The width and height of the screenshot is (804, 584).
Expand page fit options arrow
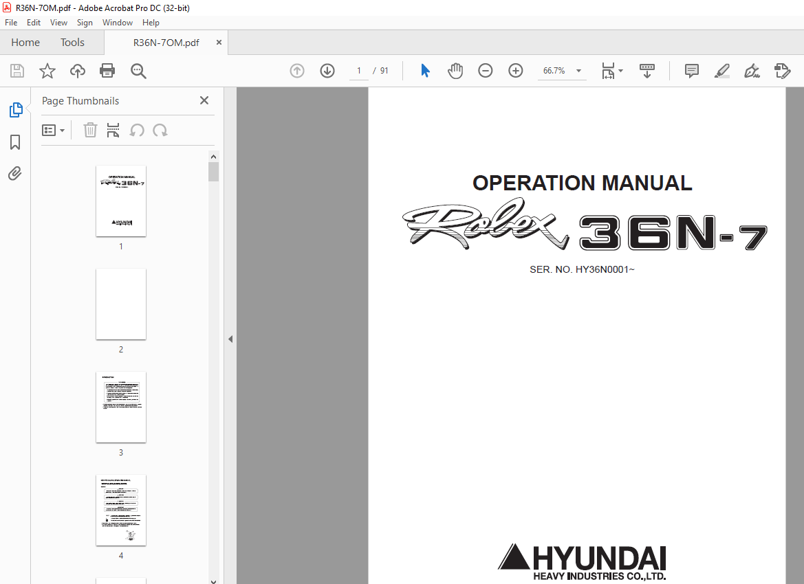coord(620,71)
